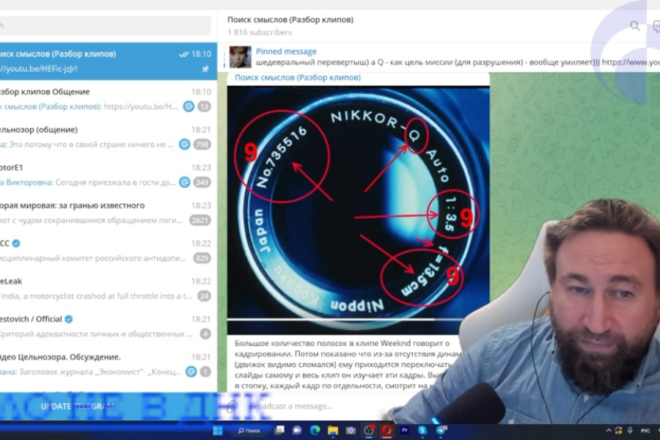Screen dimensions: 660x440
Task: Click the camera app icon on taskbar
Action: 351,431
